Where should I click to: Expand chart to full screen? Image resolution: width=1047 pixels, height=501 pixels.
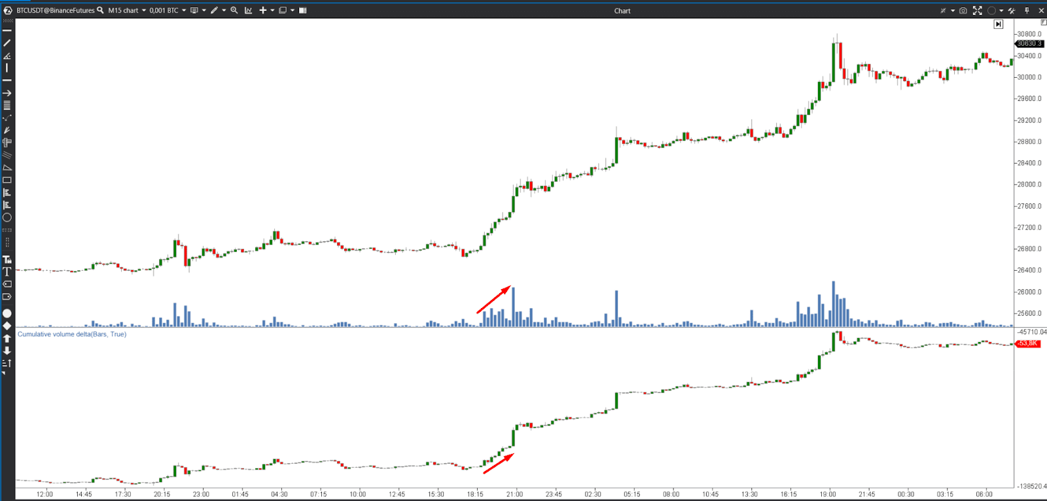tap(977, 10)
